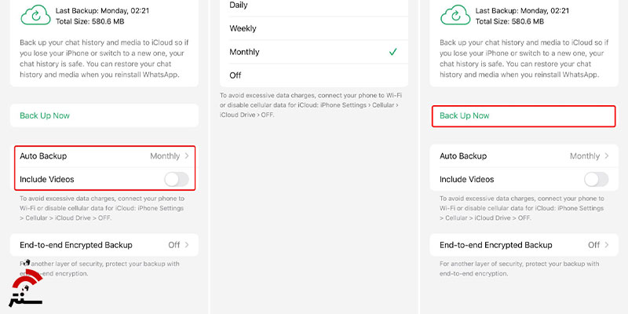Open Auto Backup setting in right panel
The width and height of the screenshot is (628, 314).
524,156
